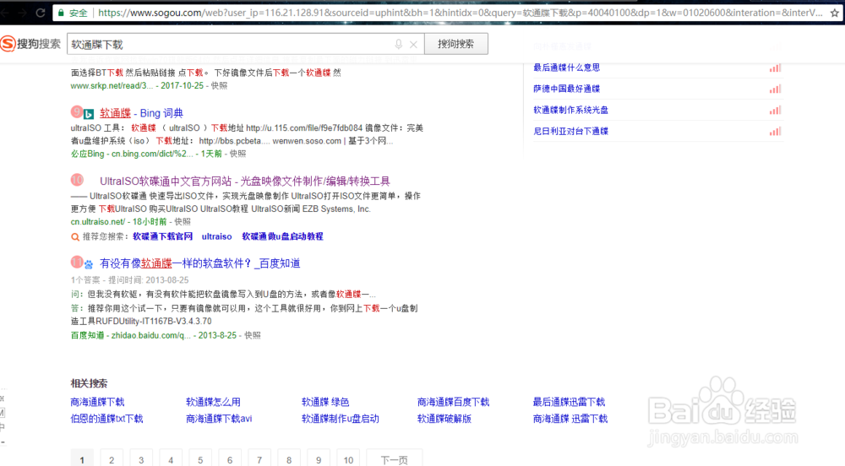This screenshot has height=466, width=845.
Task: Click suggested search 软碟通做u盘启动教程
Action: (282, 236)
